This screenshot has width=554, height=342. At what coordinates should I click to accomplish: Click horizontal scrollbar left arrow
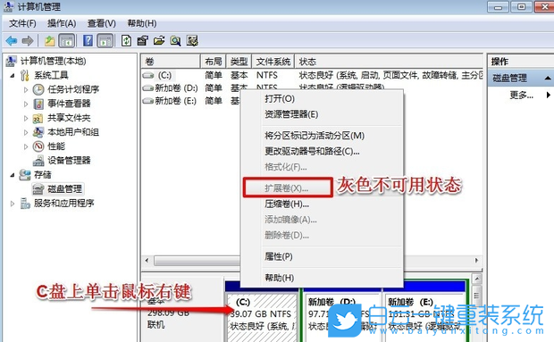pyautogui.click(x=147, y=261)
